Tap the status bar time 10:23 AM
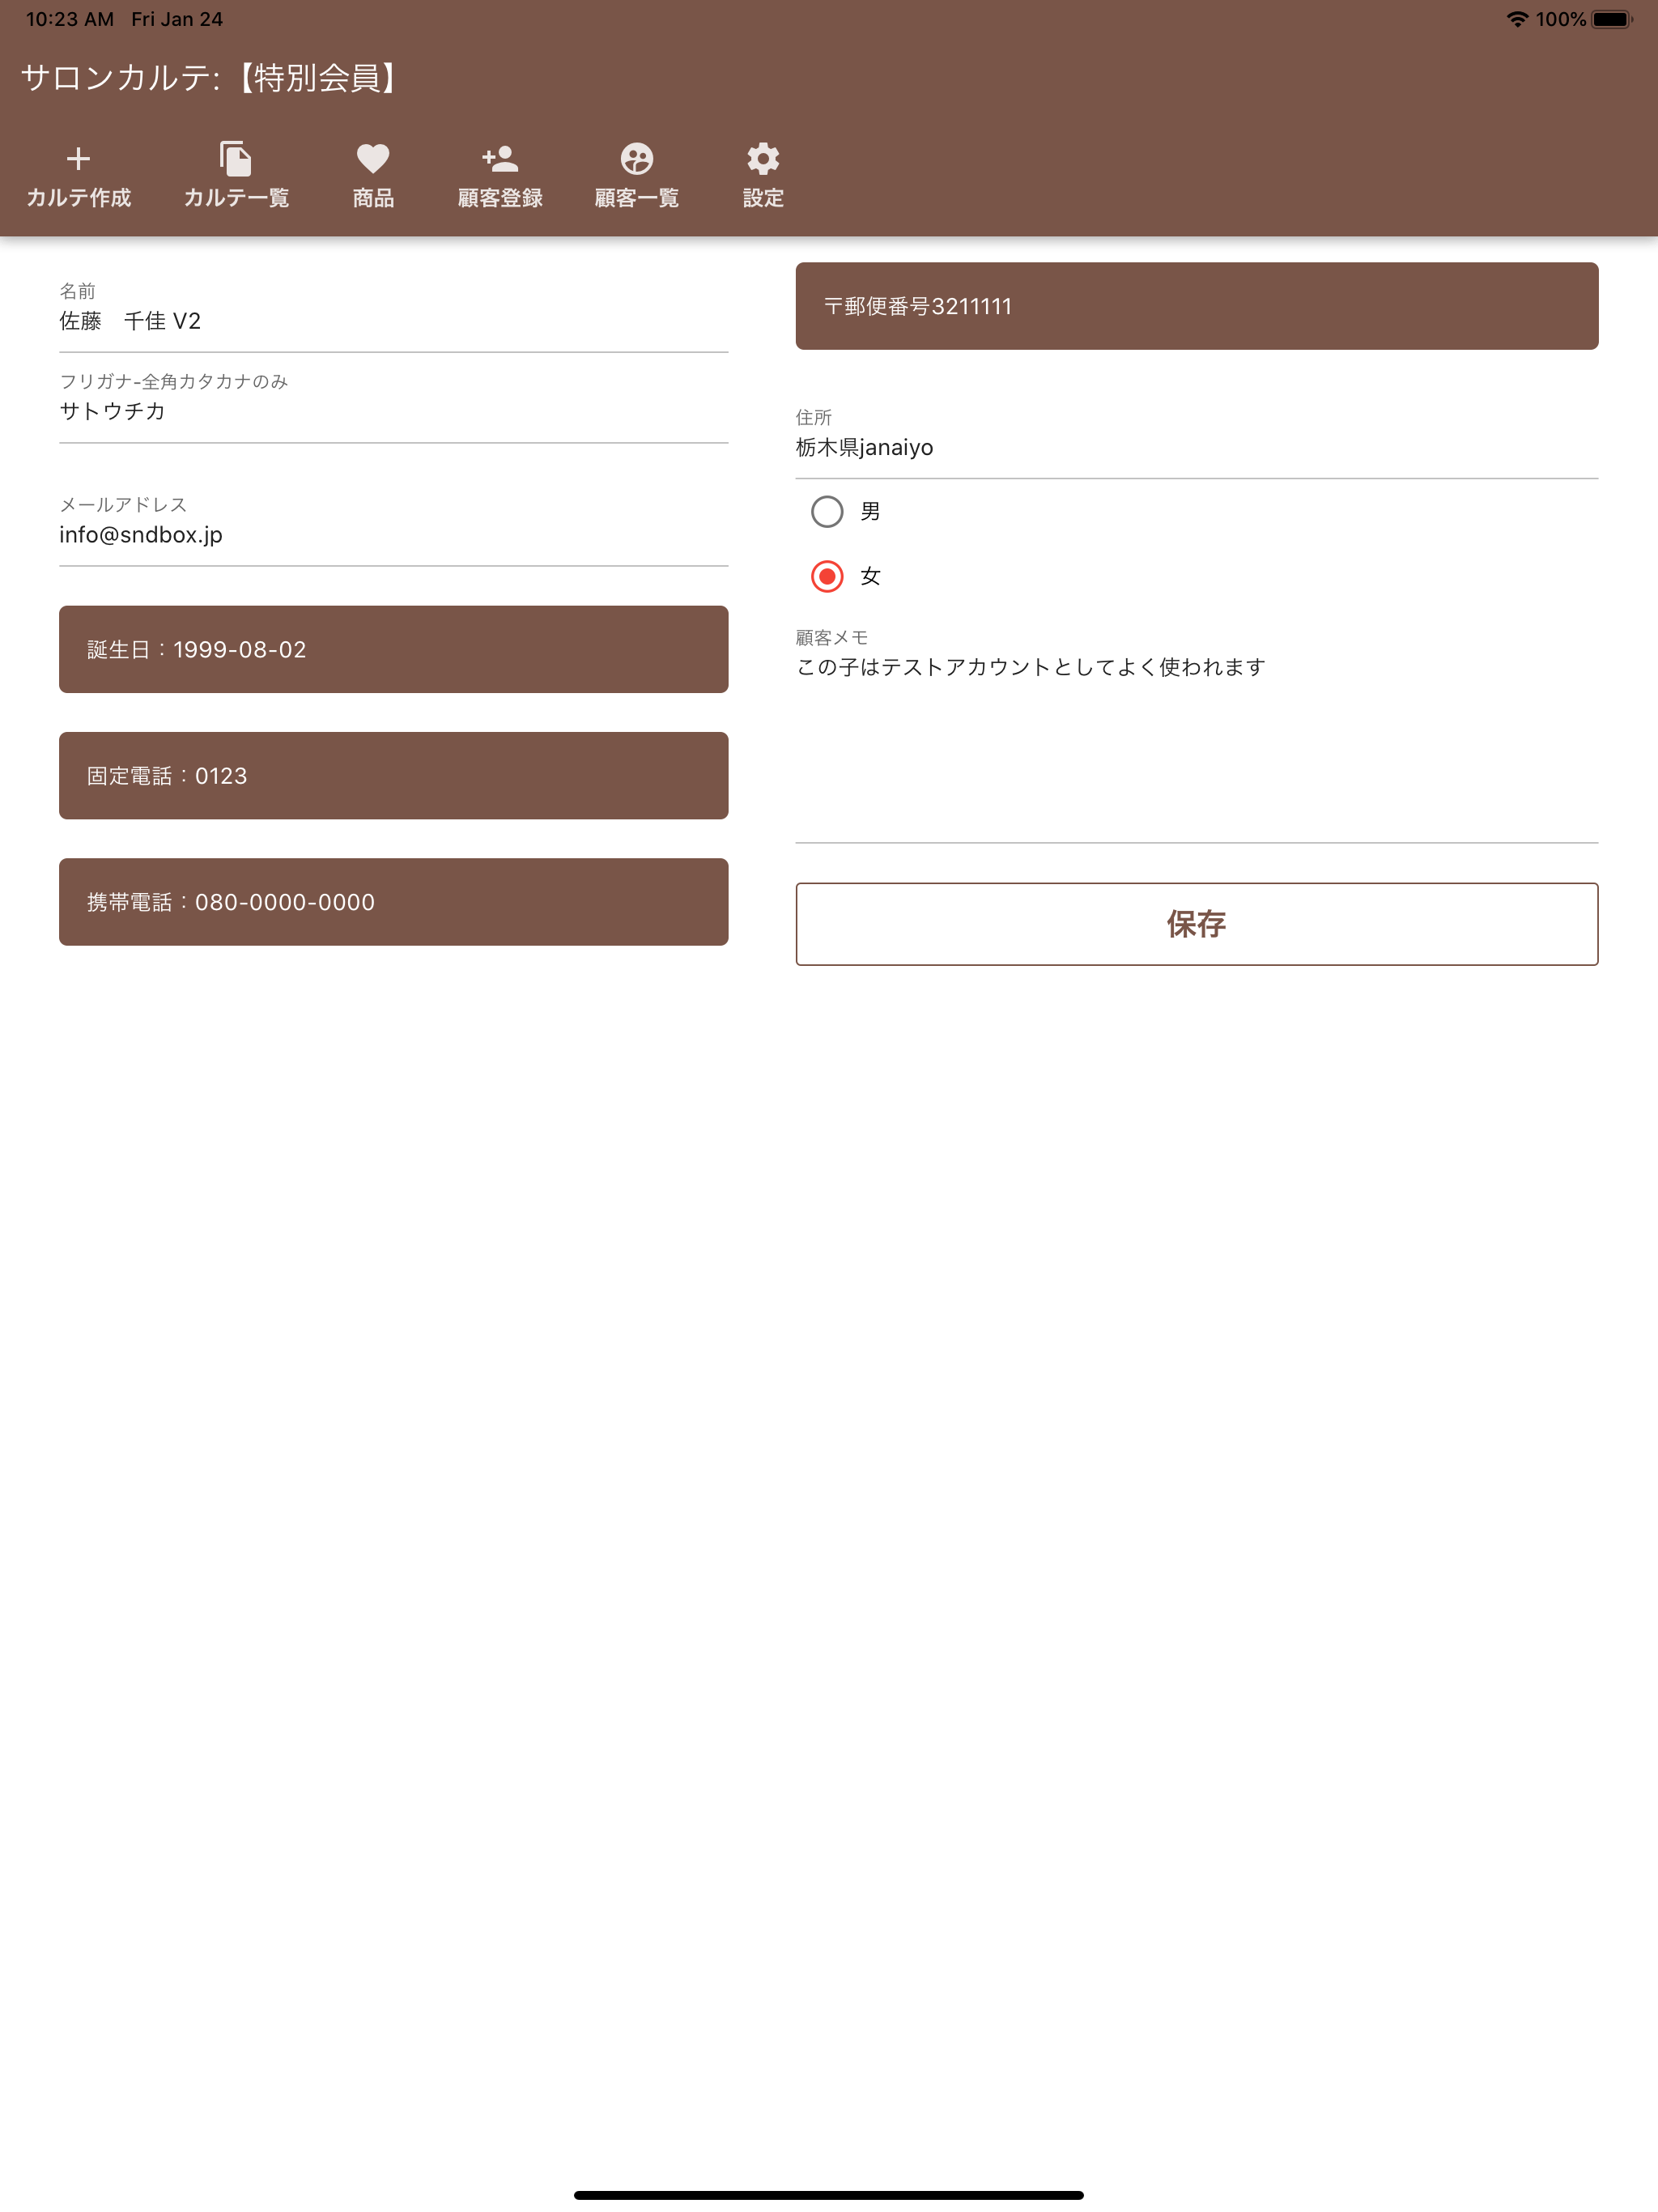The image size is (1658, 2212). pyautogui.click(x=70, y=19)
